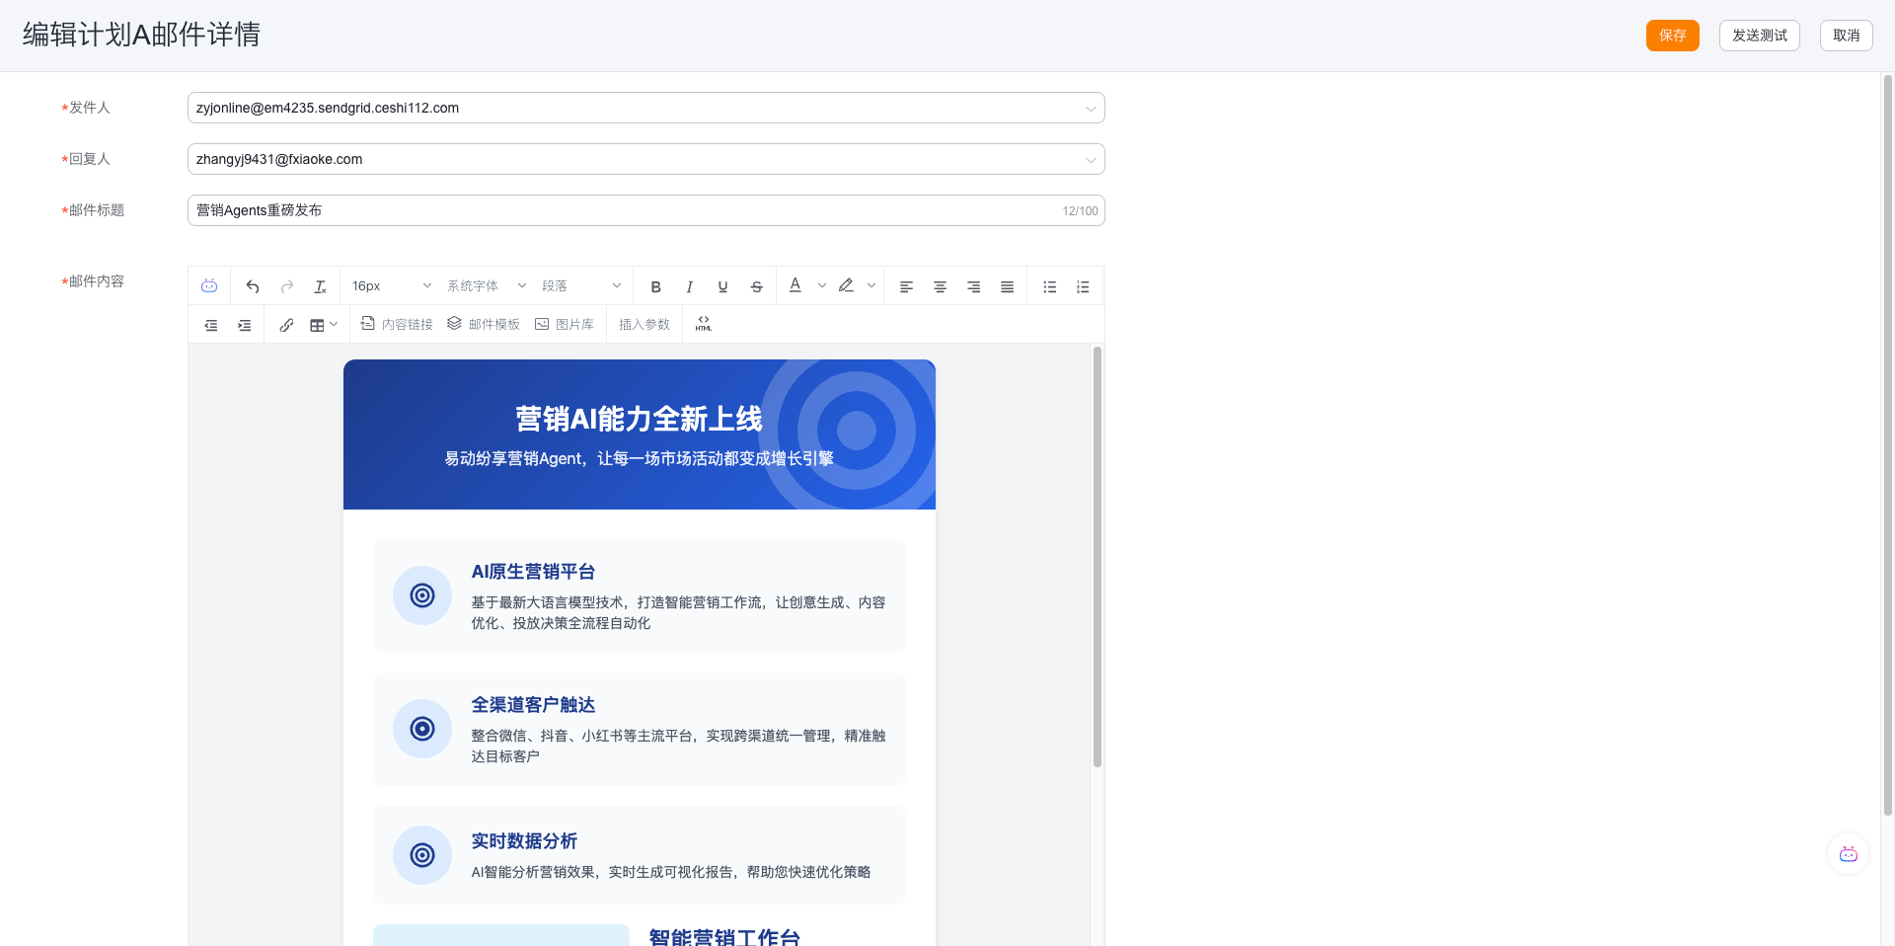
Task: Click the description text under 实时数据分析
Action: pos(671,872)
